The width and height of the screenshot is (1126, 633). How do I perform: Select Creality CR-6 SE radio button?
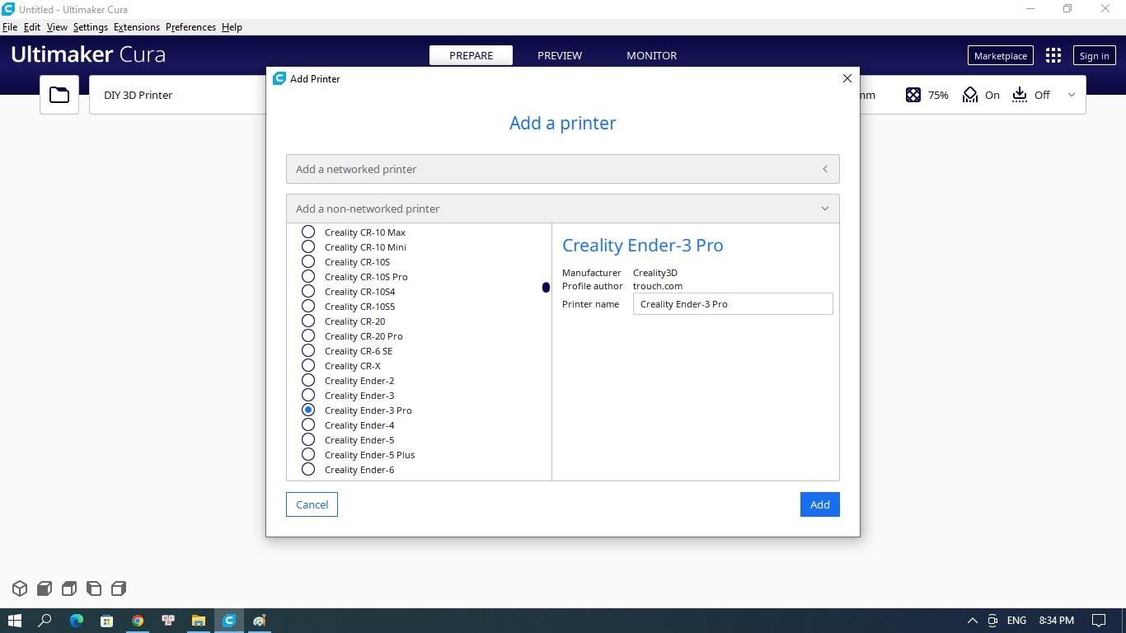(308, 350)
